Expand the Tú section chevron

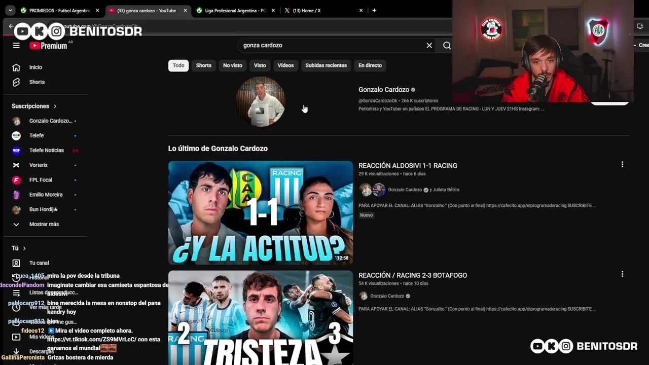tap(24, 248)
